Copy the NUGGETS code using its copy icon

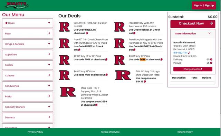point(134,50)
